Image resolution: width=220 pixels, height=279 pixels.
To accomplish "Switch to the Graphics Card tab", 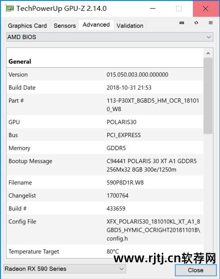I will click(28, 26).
